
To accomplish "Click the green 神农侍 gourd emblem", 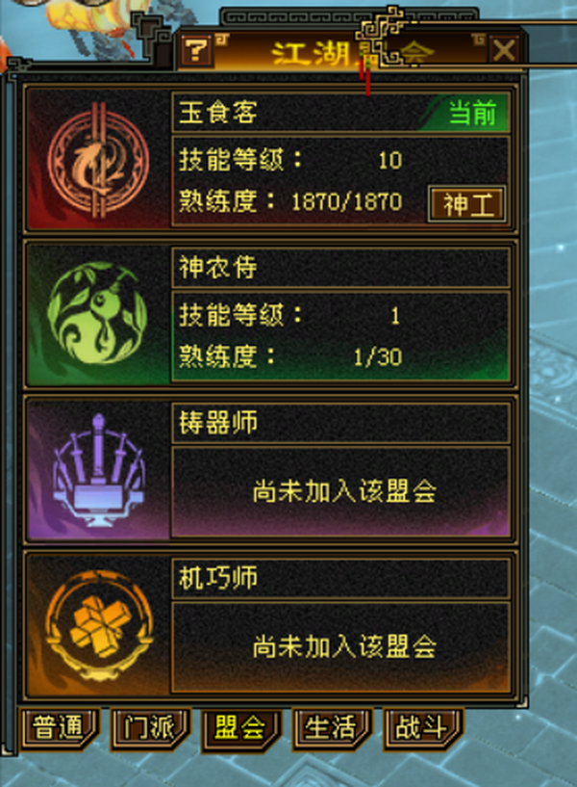I will pos(97,314).
